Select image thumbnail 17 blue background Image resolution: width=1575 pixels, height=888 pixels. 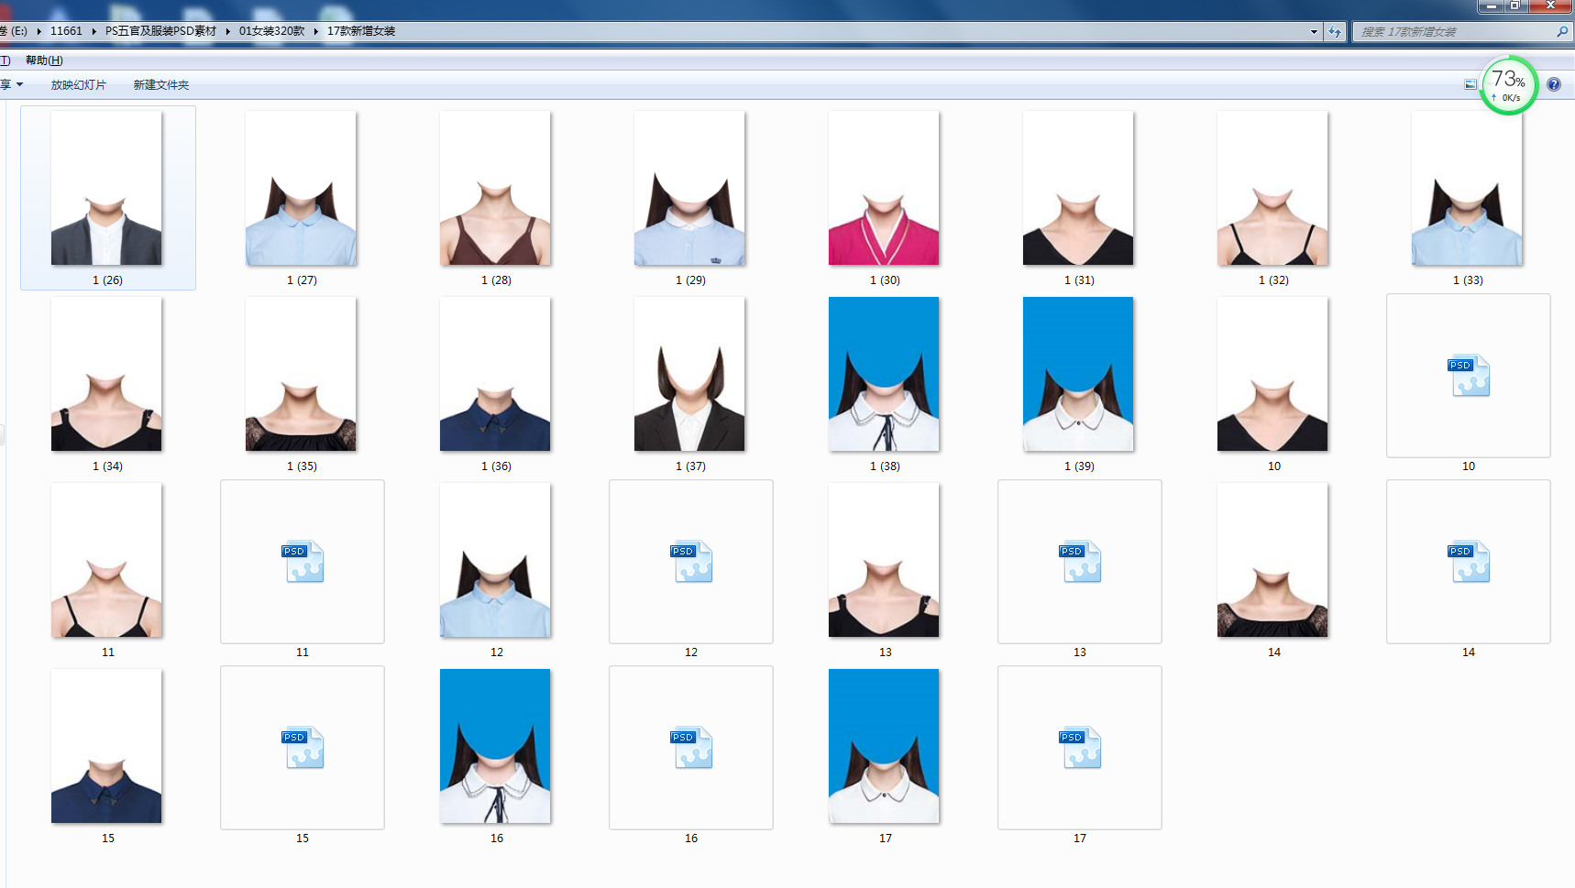884,746
